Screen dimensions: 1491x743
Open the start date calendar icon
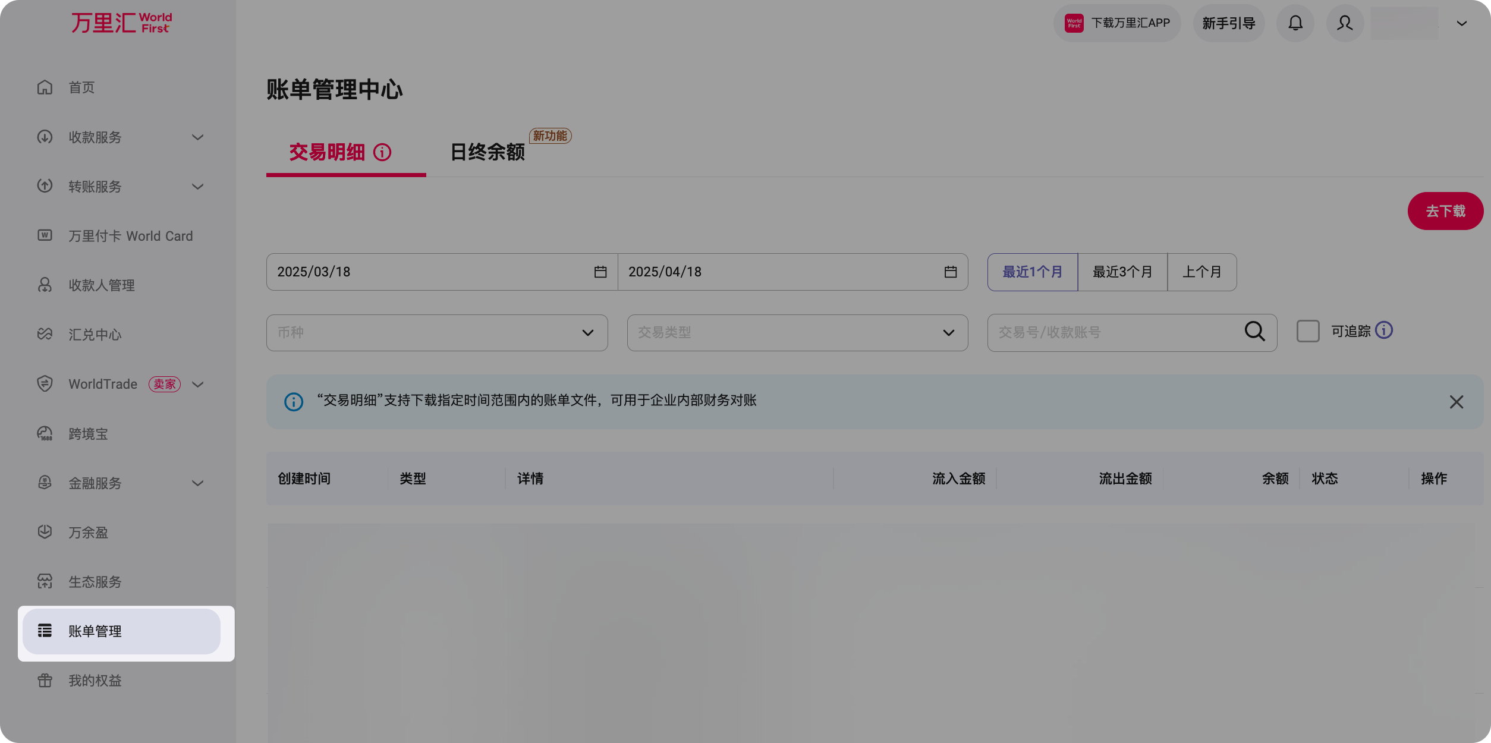point(600,272)
